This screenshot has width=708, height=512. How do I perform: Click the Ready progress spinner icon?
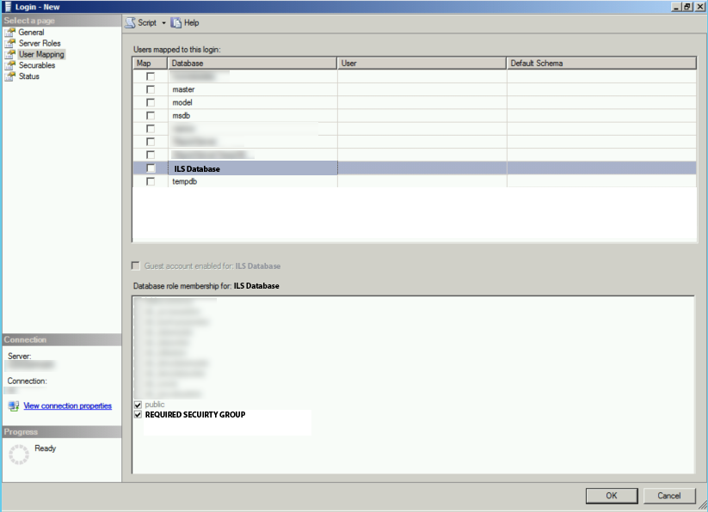[20, 449]
